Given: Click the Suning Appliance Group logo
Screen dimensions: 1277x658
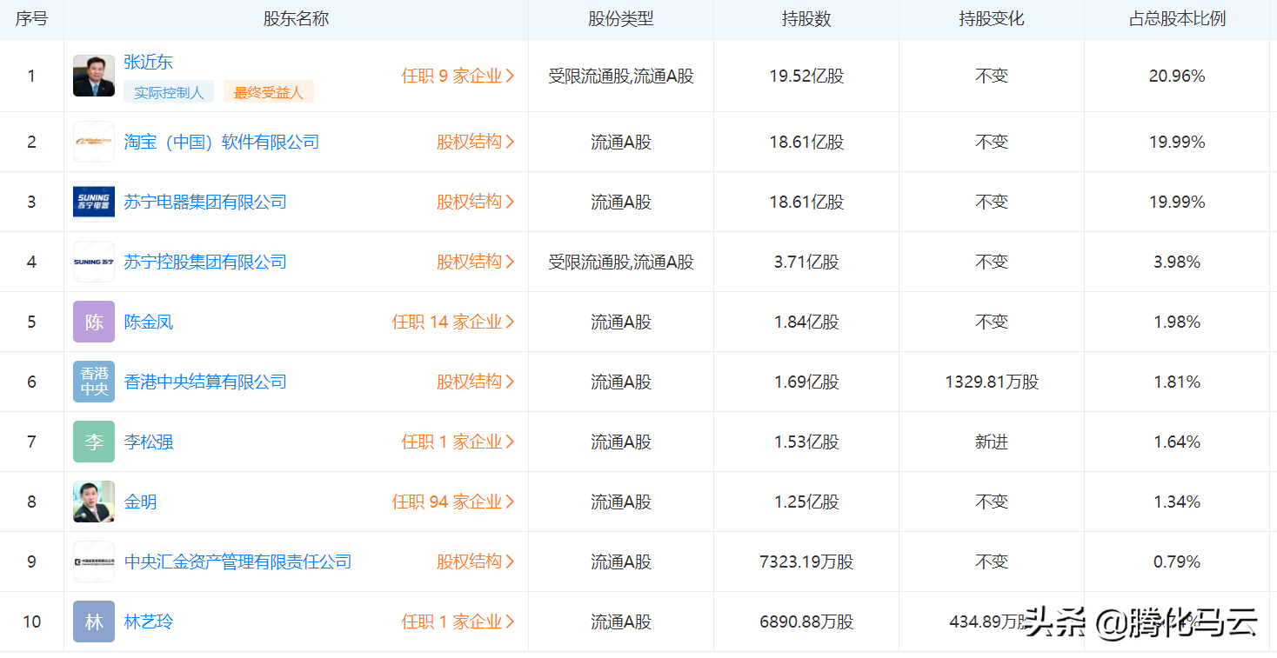Looking at the screenshot, I should coord(94,202).
